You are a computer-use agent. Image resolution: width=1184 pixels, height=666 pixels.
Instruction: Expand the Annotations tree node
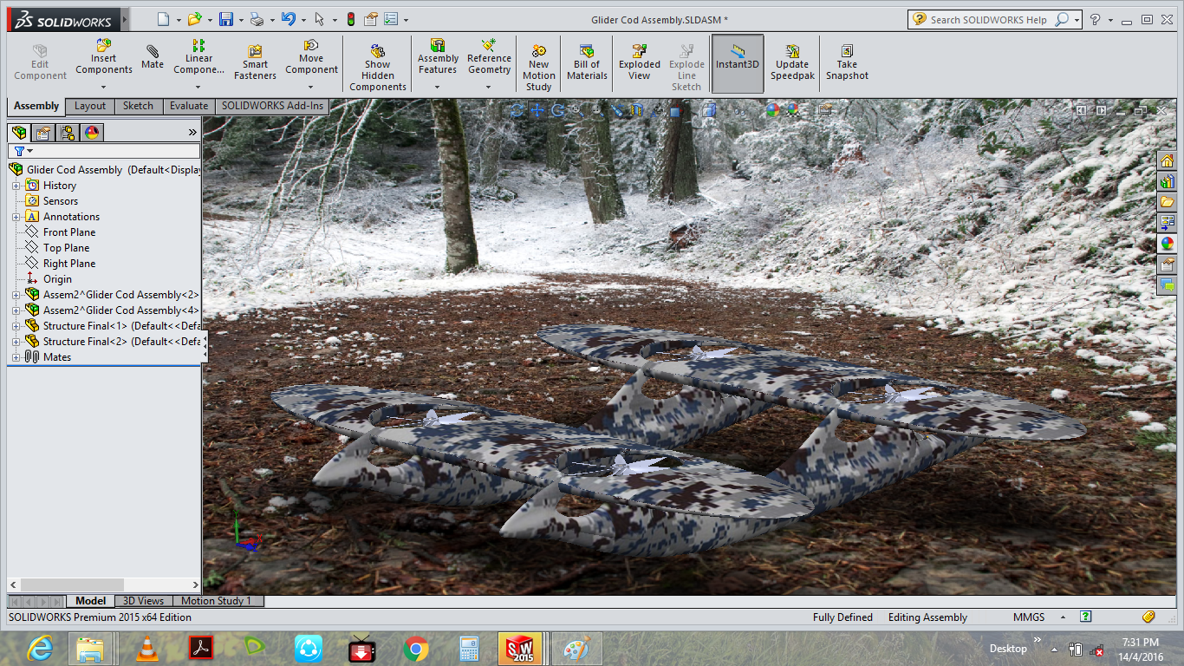[x=16, y=217]
